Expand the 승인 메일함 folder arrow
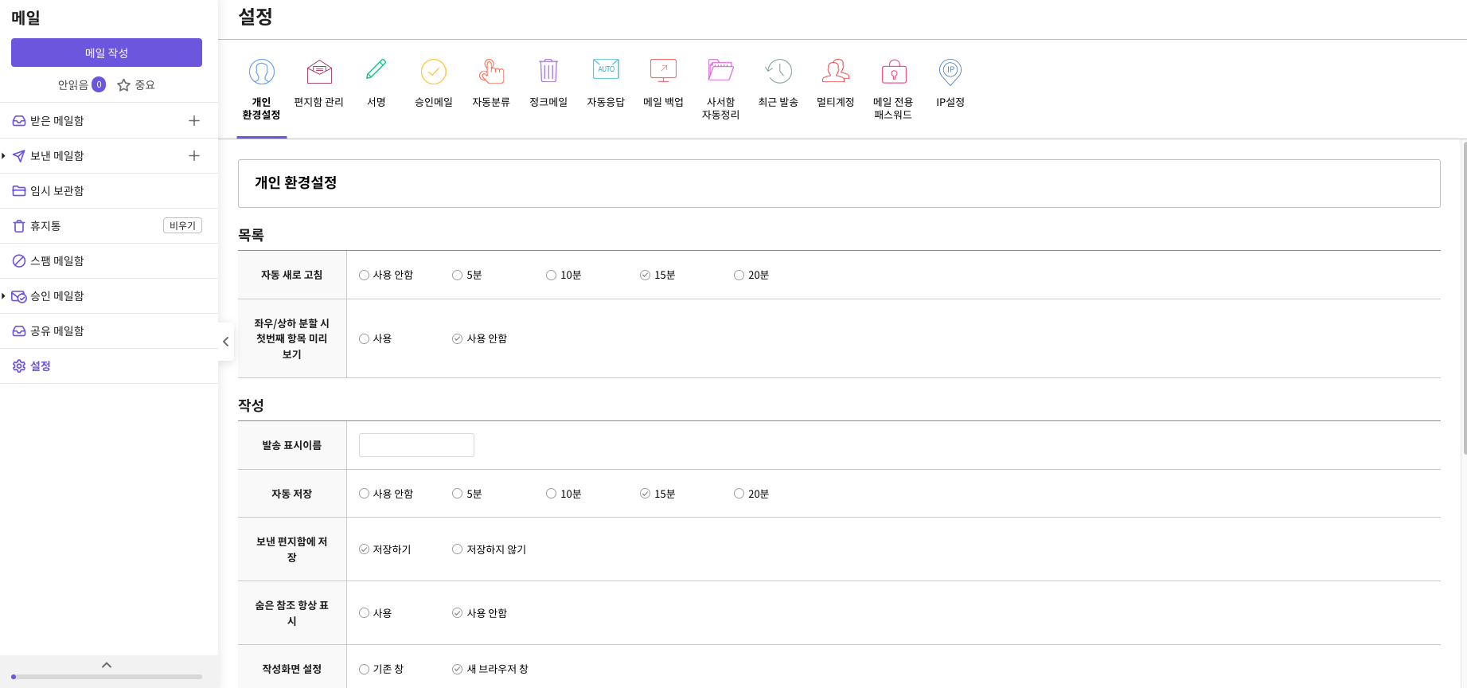 point(4,296)
